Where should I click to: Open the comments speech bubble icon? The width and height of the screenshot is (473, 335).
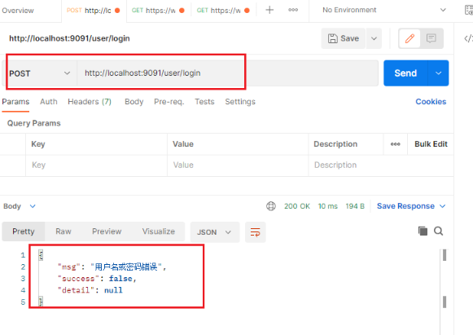tap(431, 38)
